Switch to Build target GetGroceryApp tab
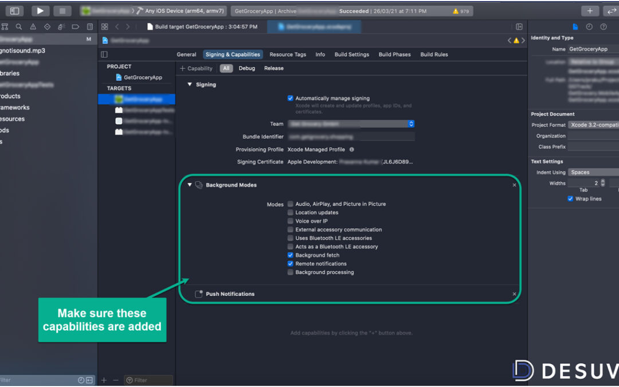 202,27
